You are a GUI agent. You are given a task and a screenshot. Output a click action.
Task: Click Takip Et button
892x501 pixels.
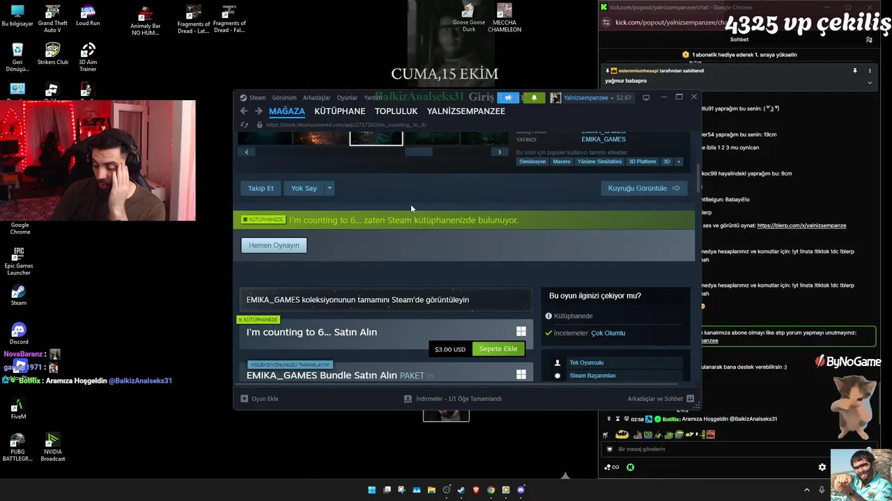tap(261, 189)
